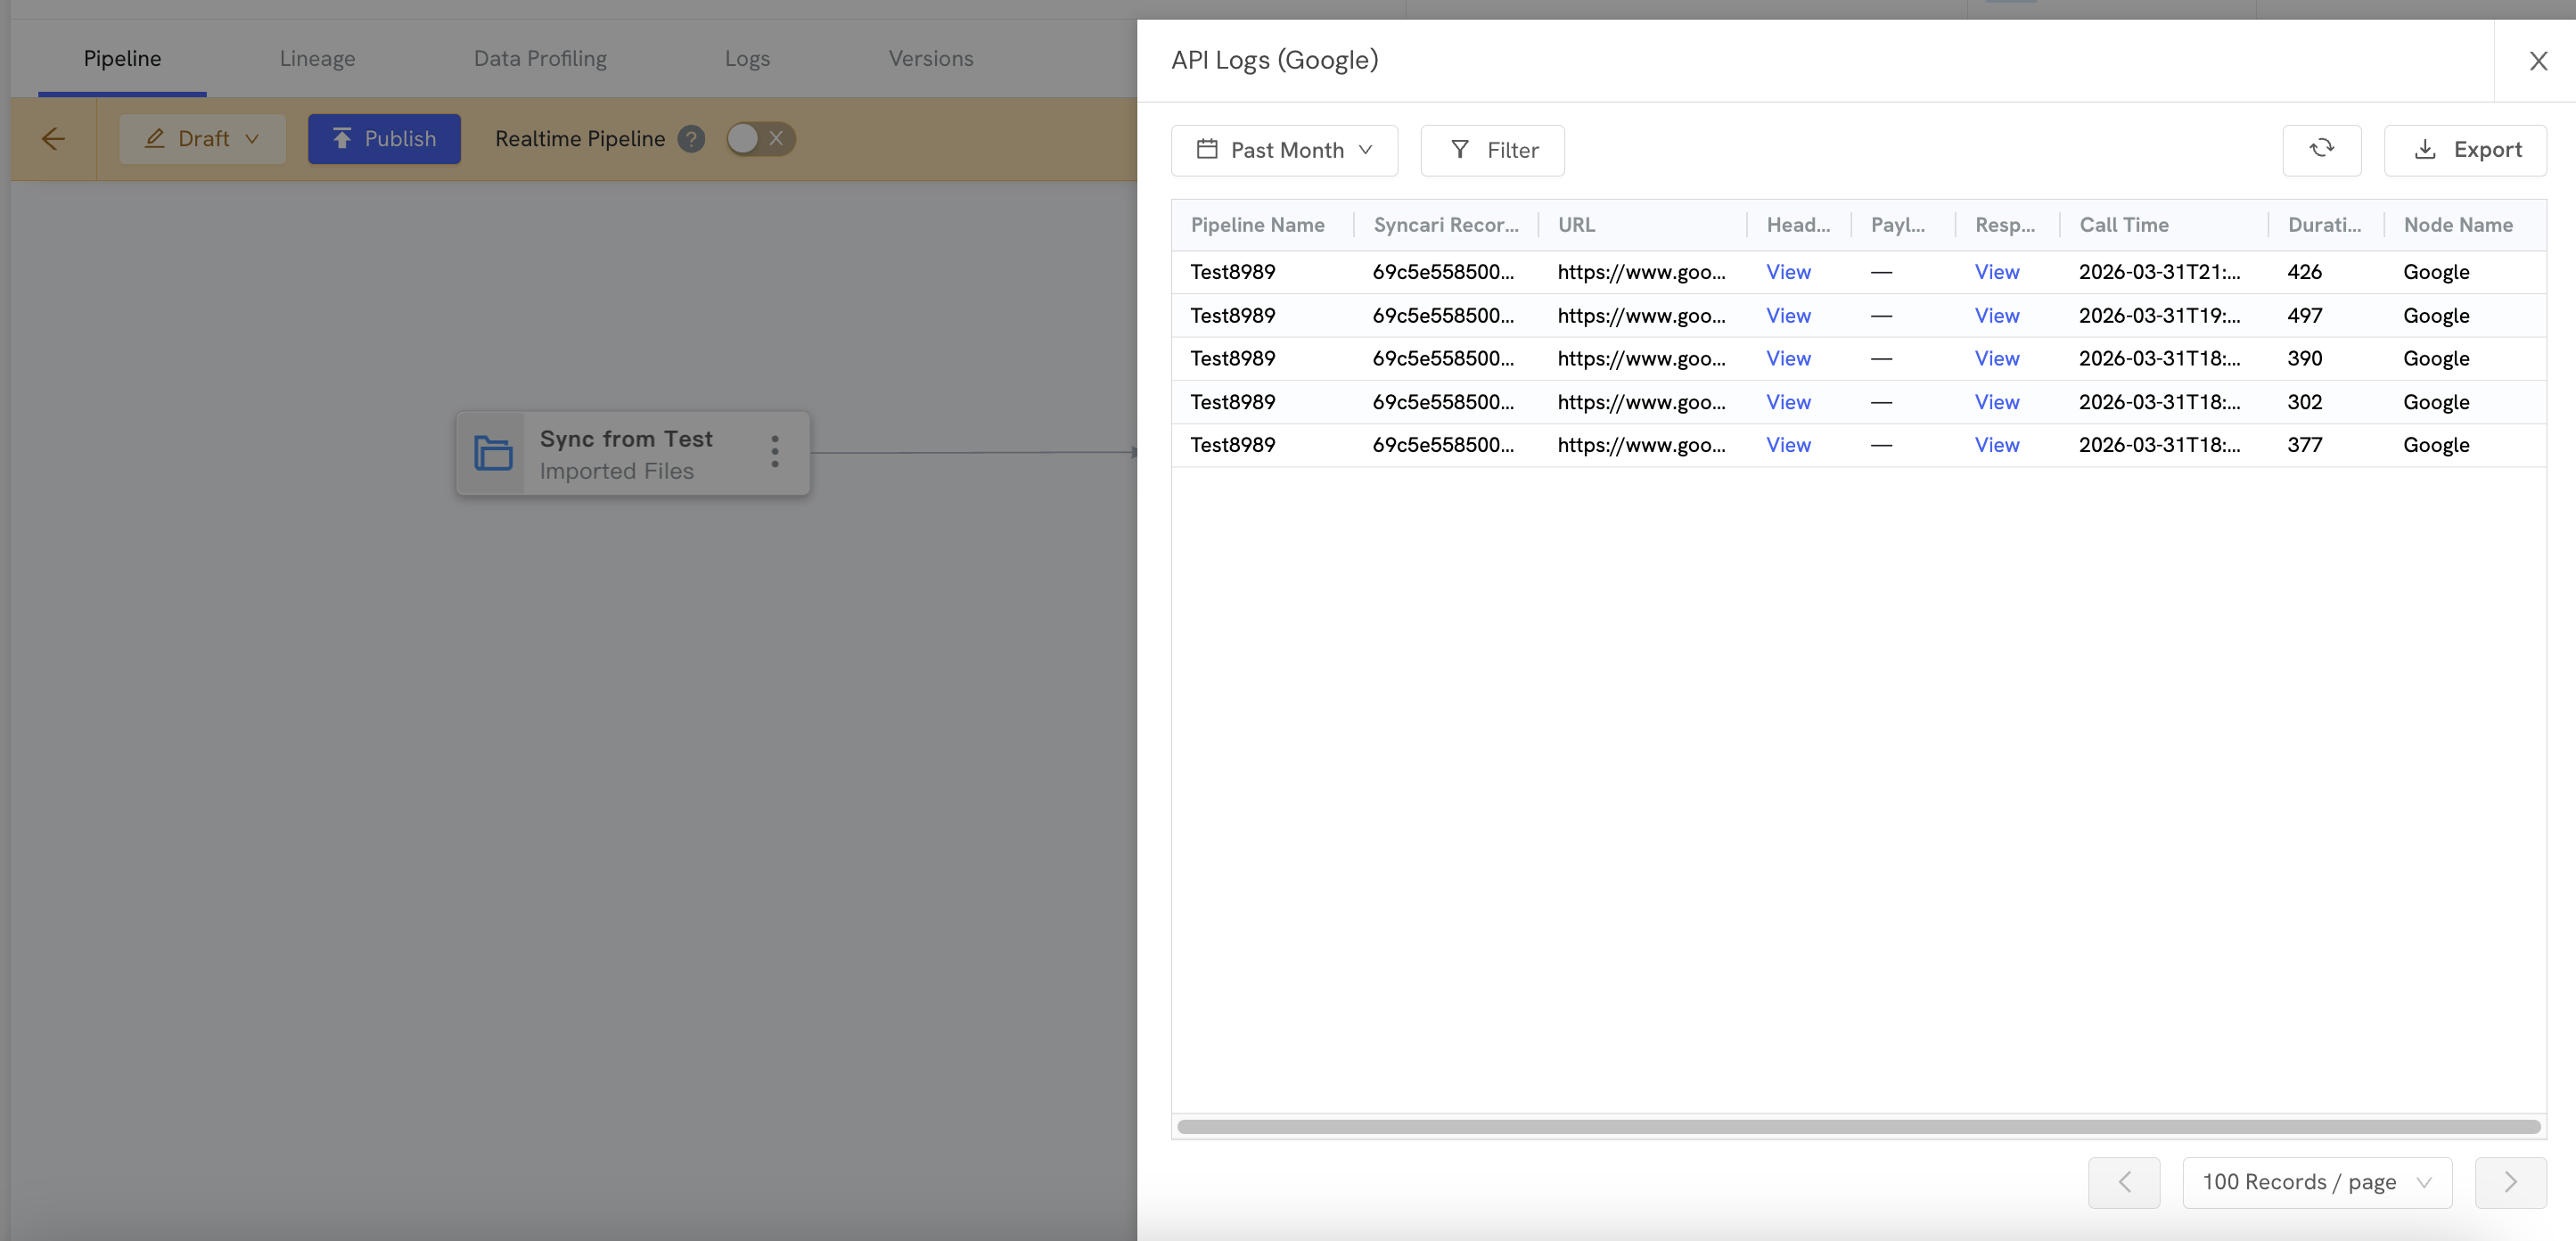This screenshot has height=1241, width=2576.
Task: View response for the 426 duration row
Action: pyautogui.click(x=1996, y=272)
